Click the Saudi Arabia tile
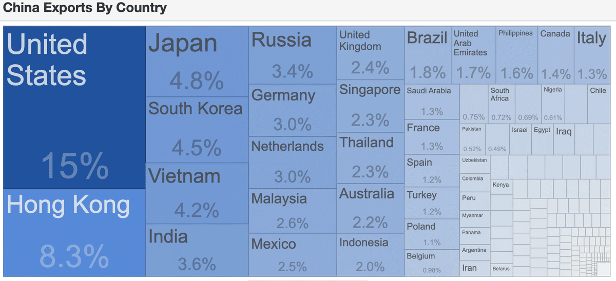 tap(431, 102)
